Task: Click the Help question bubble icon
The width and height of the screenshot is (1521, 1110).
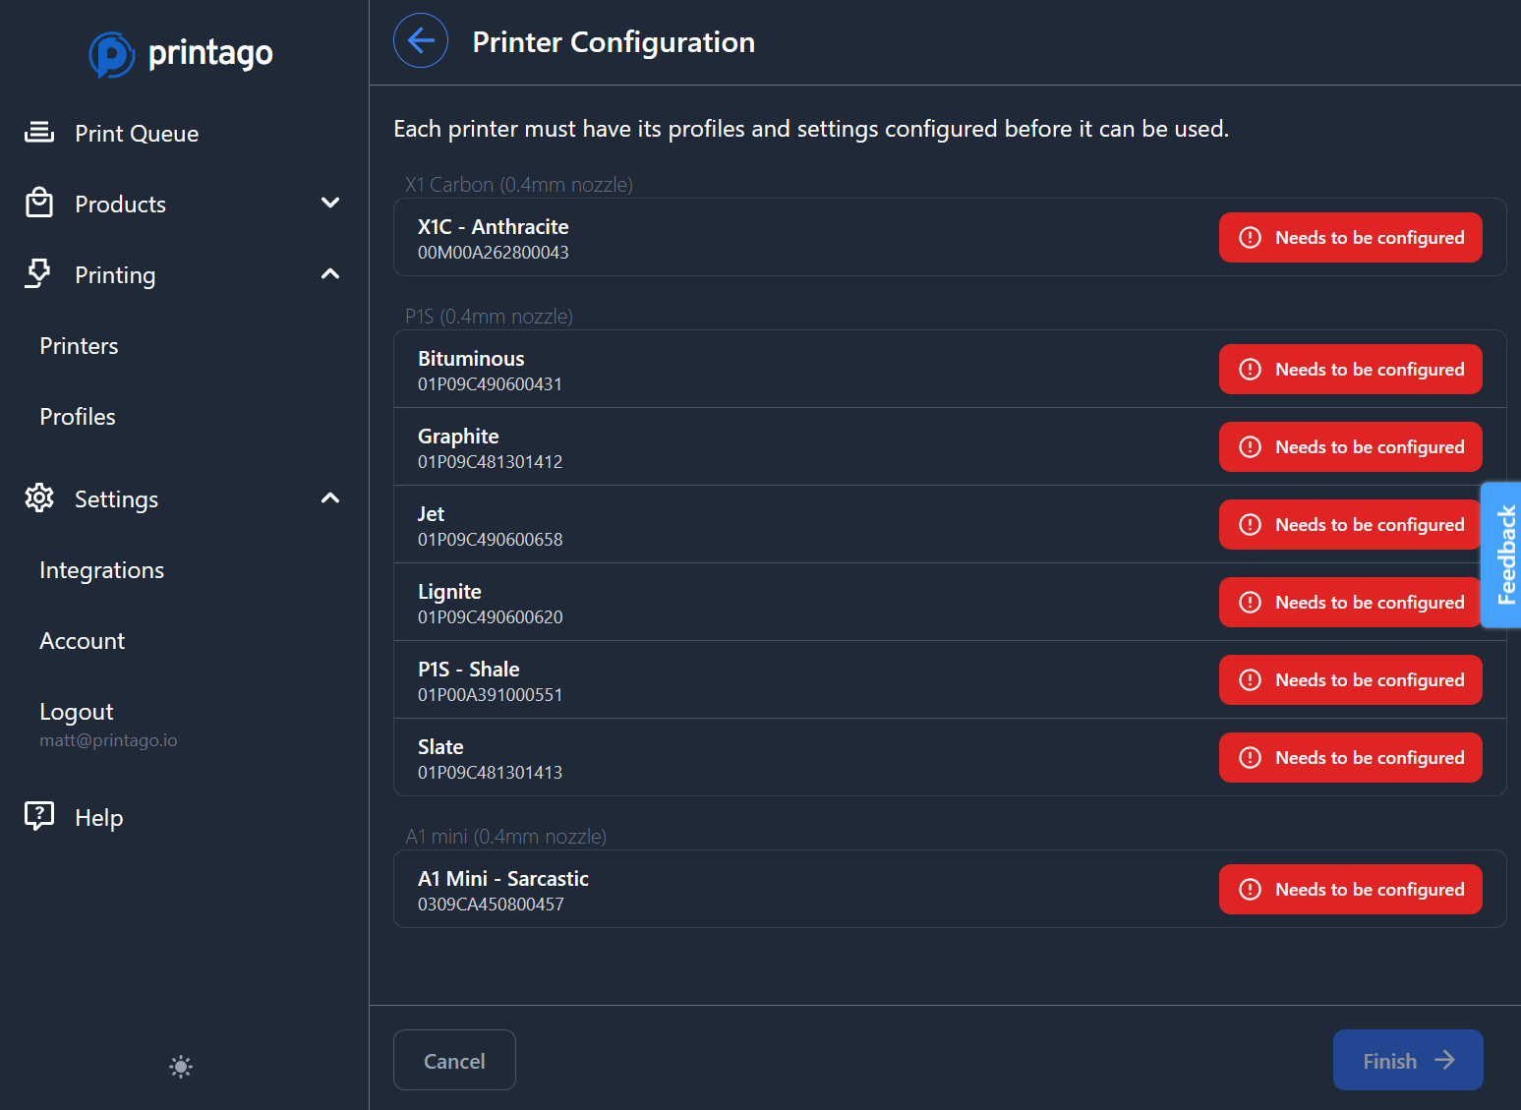Action: click(x=39, y=816)
